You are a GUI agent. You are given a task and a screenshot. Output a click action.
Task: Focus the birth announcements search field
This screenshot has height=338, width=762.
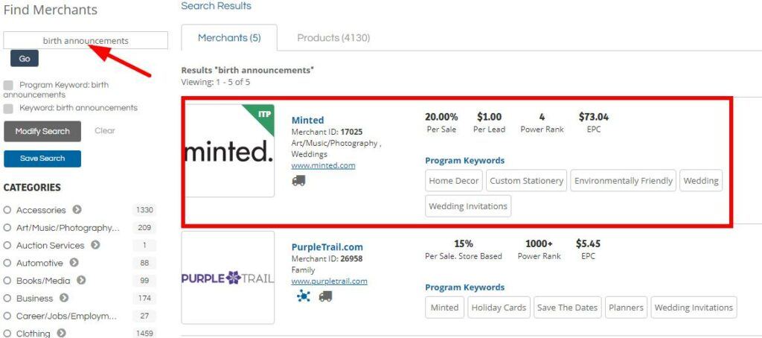tap(86, 40)
